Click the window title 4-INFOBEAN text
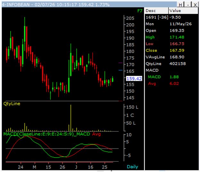 coord(16,5)
